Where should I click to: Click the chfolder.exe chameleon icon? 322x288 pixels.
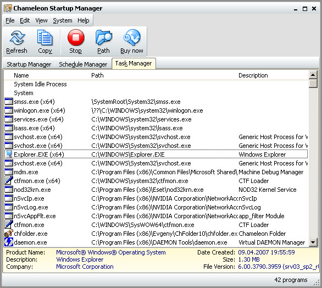point(9,234)
